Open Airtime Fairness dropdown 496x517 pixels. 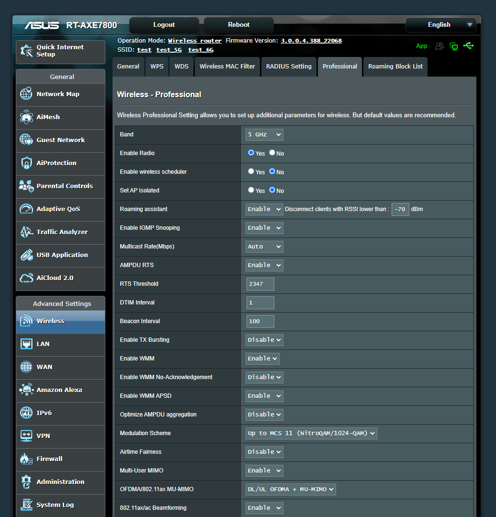point(264,452)
